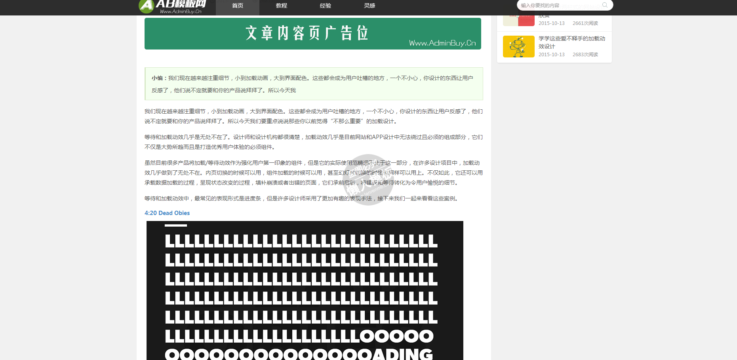Screen dimensions: 737x360
Task: Open the 学学这些爱不释手的加载动效设计 article link
Action: 572,42
